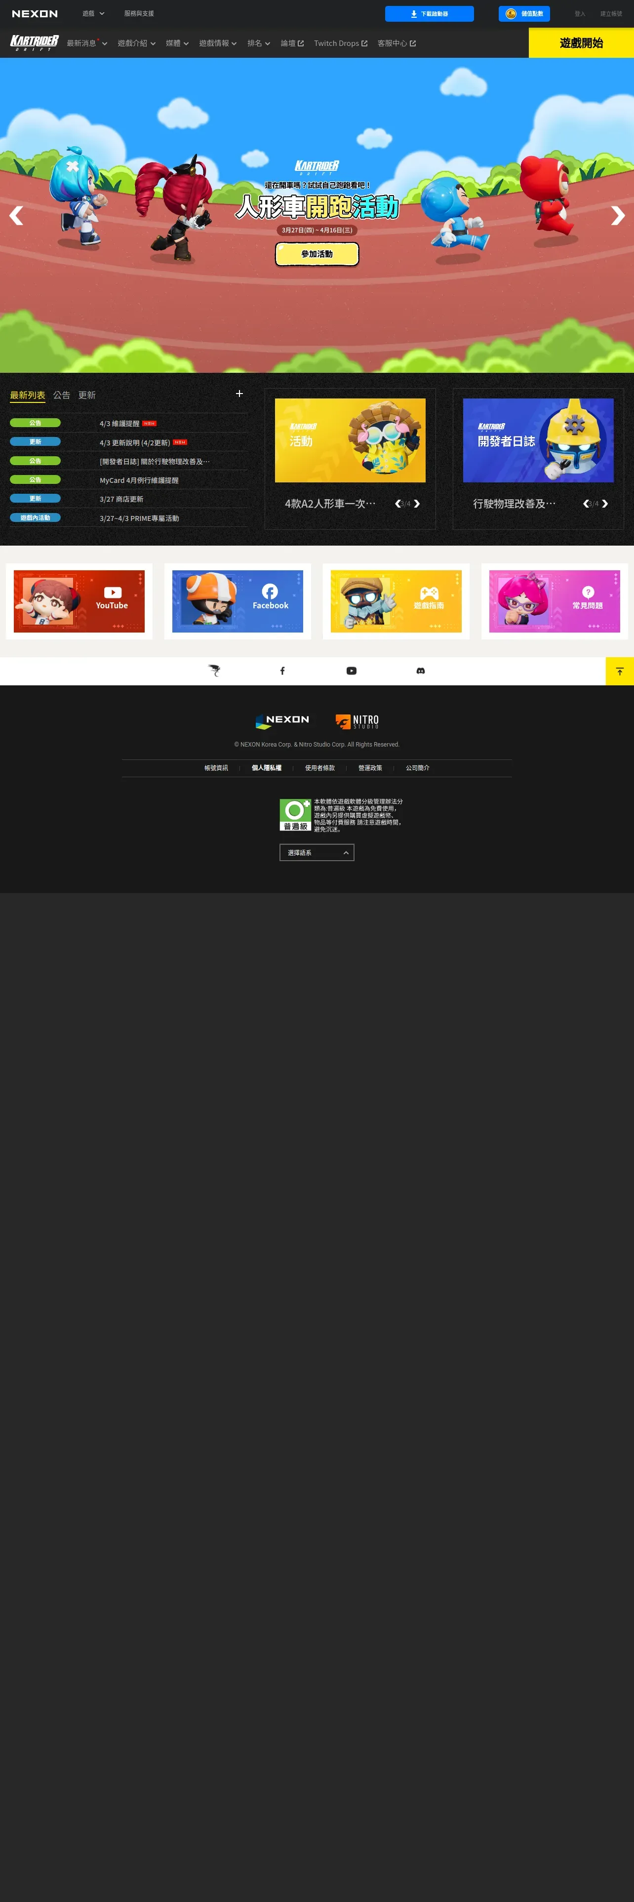Expand the 排名 navigation menu

[x=258, y=43]
